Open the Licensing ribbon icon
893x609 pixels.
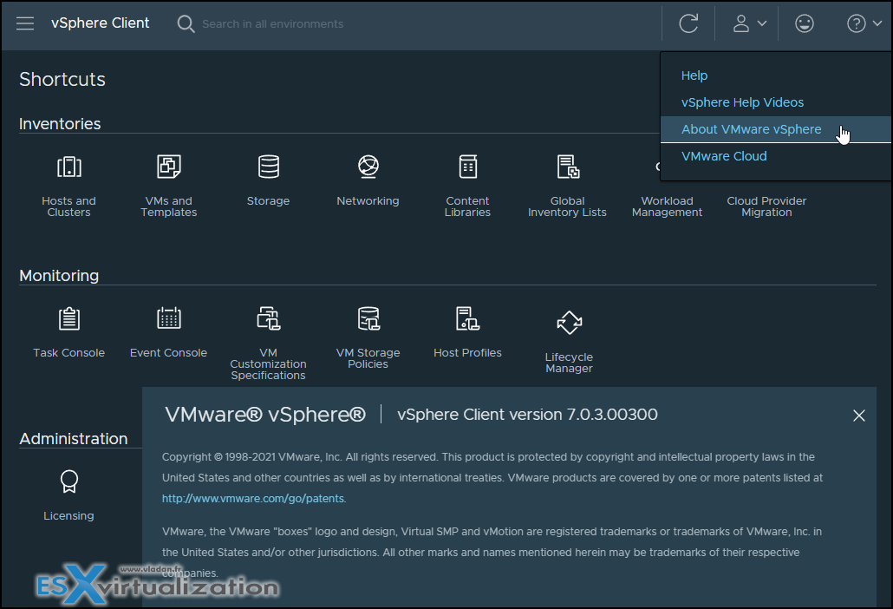(x=68, y=481)
